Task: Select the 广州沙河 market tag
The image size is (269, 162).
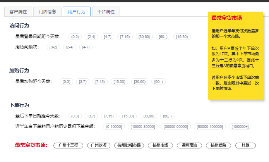Action: coord(99,145)
